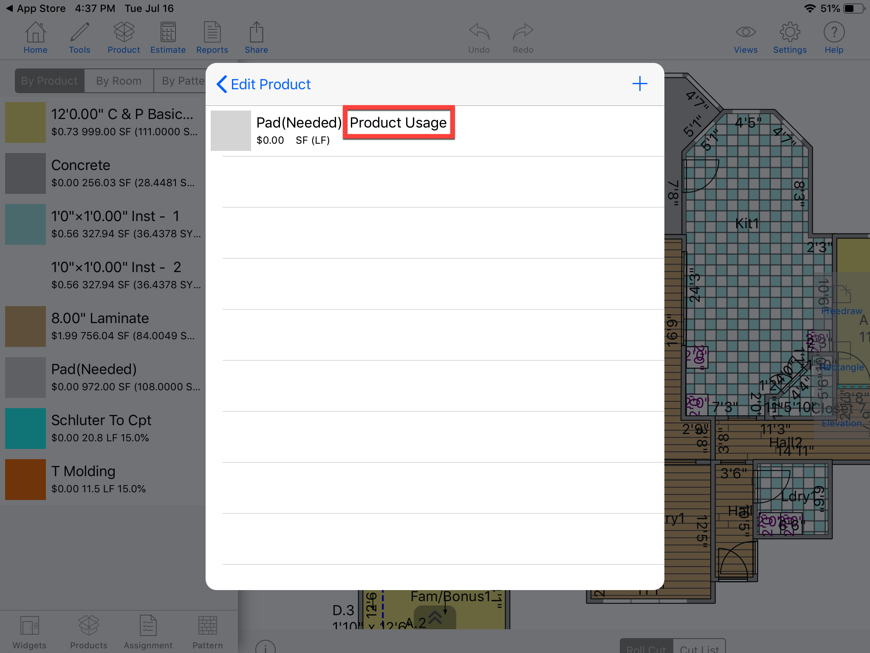870x653 pixels.
Task: Tap the Pad(Needed) gray color swatch
Action: 231,131
